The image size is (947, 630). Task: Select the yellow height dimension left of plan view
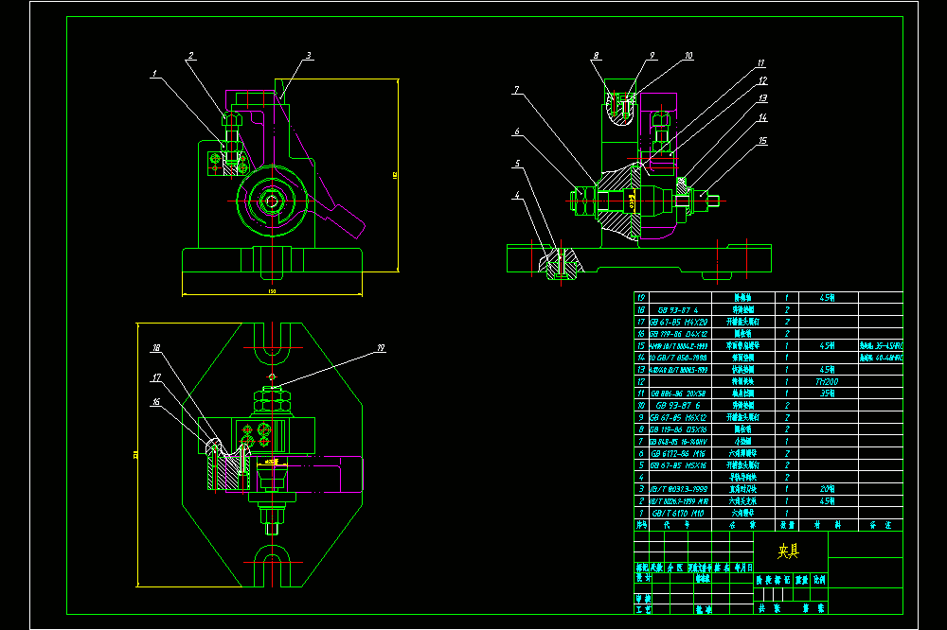point(135,454)
